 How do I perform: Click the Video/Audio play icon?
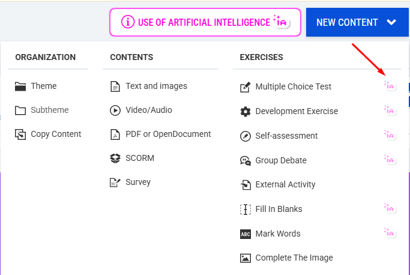tap(115, 110)
